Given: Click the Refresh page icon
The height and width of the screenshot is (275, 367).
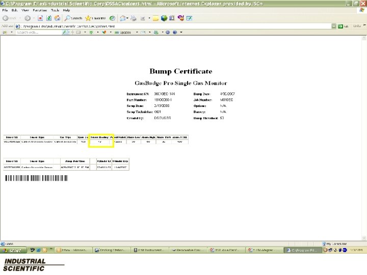Looking at the screenshot, I should tap(49, 18).
